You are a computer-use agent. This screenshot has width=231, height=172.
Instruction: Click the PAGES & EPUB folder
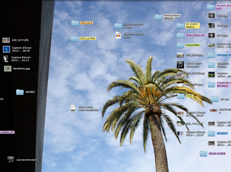(203, 154)
